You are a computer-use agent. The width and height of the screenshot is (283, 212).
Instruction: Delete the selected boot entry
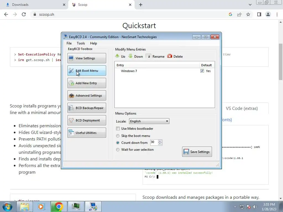pos(175,56)
